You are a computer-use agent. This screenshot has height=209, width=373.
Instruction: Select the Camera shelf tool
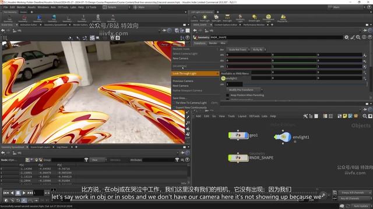(194, 18)
